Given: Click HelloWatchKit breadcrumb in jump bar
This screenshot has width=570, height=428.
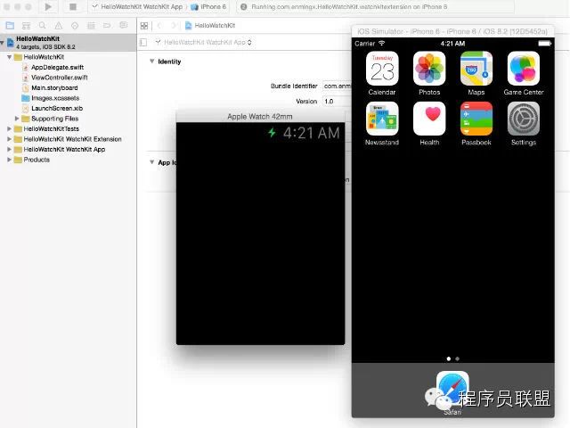Looking at the screenshot, I should [x=210, y=26].
